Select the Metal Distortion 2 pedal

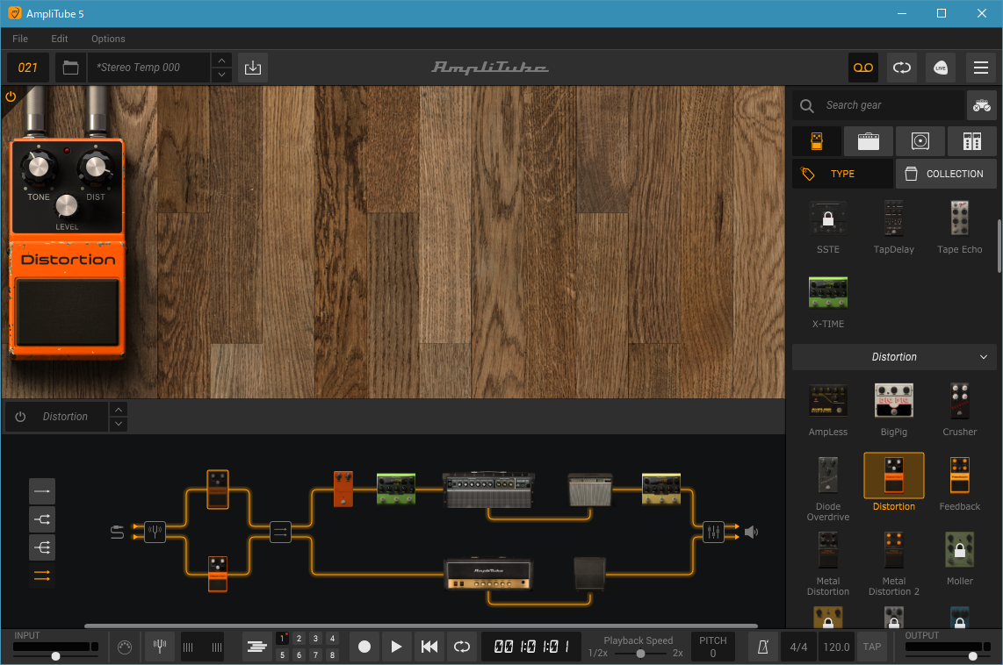click(893, 563)
